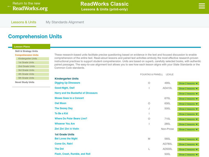The height and width of the screenshot is (157, 209).
Task: Open Skill & Strategy Units in sidebar
Action: [26, 51]
